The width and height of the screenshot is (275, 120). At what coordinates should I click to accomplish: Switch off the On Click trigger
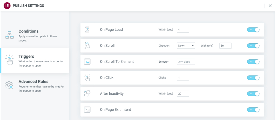click(253, 78)
